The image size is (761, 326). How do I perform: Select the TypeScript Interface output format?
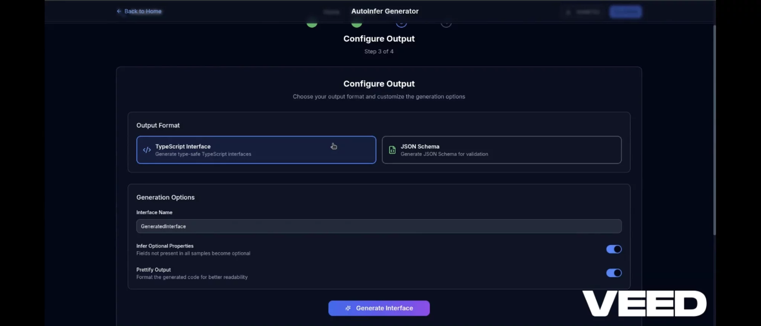[256, 150]
